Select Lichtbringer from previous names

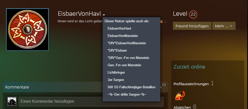[x=116, y=72]
